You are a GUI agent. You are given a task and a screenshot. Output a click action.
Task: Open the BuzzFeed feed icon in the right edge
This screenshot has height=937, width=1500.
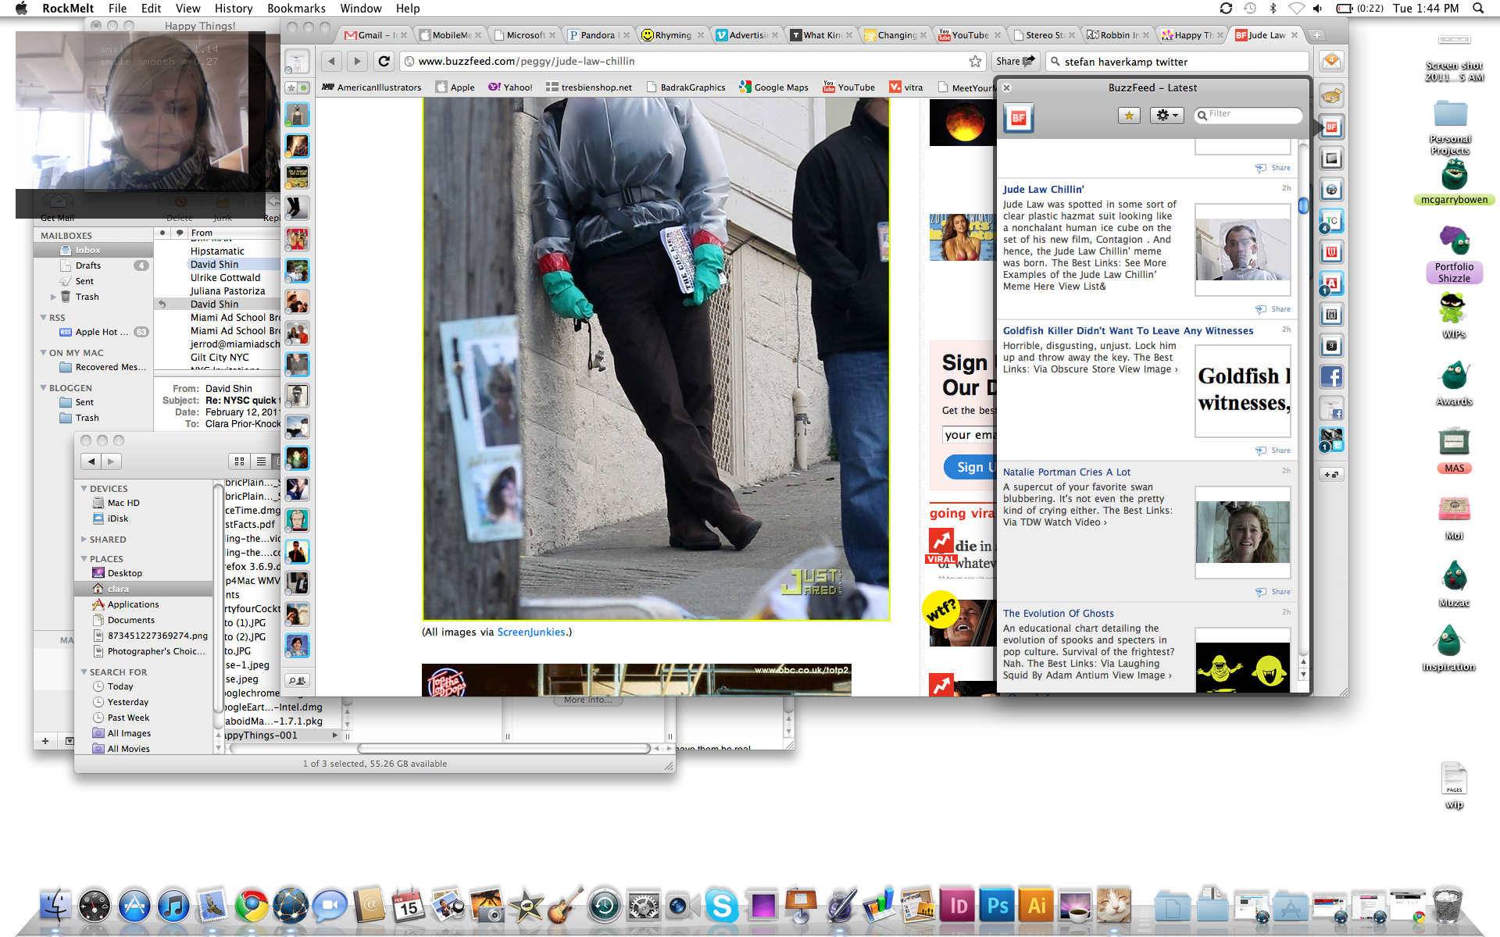tap(1331, 127)
